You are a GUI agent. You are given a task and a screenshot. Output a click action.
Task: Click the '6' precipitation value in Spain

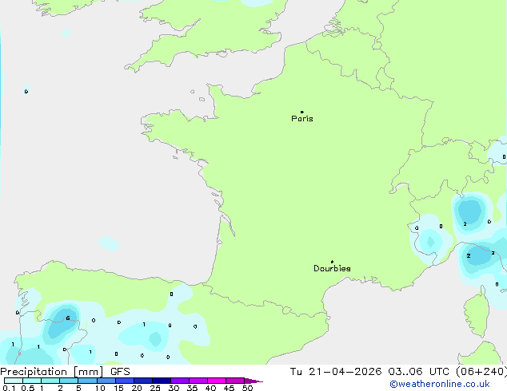coord(68,318)
